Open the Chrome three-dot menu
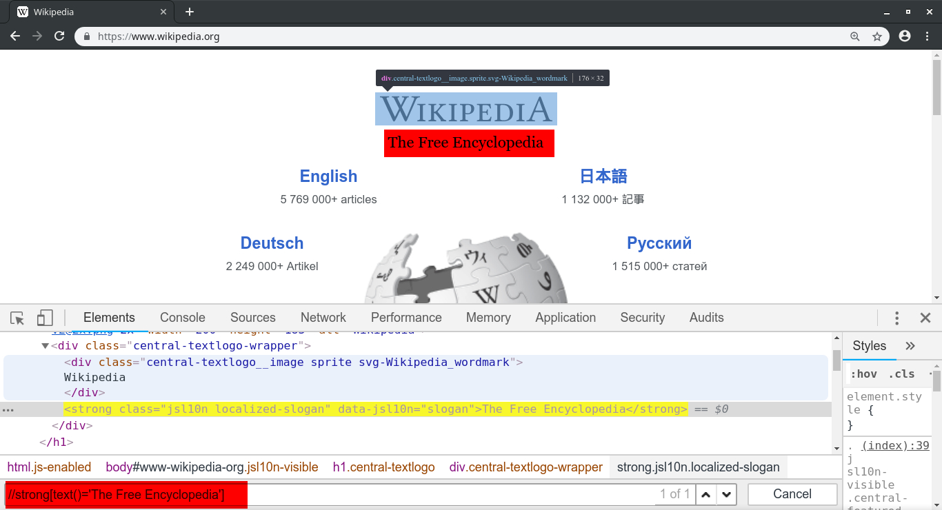942x510 pixels. (x=927, y=37)
